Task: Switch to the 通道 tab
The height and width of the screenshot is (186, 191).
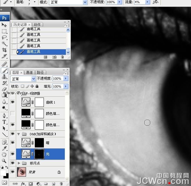Action: tap(29, 73)
